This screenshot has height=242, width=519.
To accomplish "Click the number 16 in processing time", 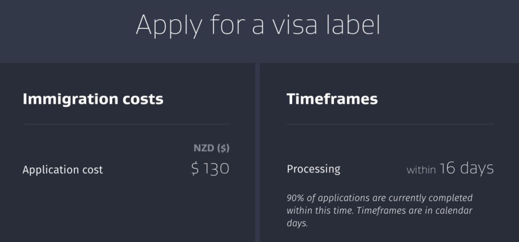I will point(447,168).
